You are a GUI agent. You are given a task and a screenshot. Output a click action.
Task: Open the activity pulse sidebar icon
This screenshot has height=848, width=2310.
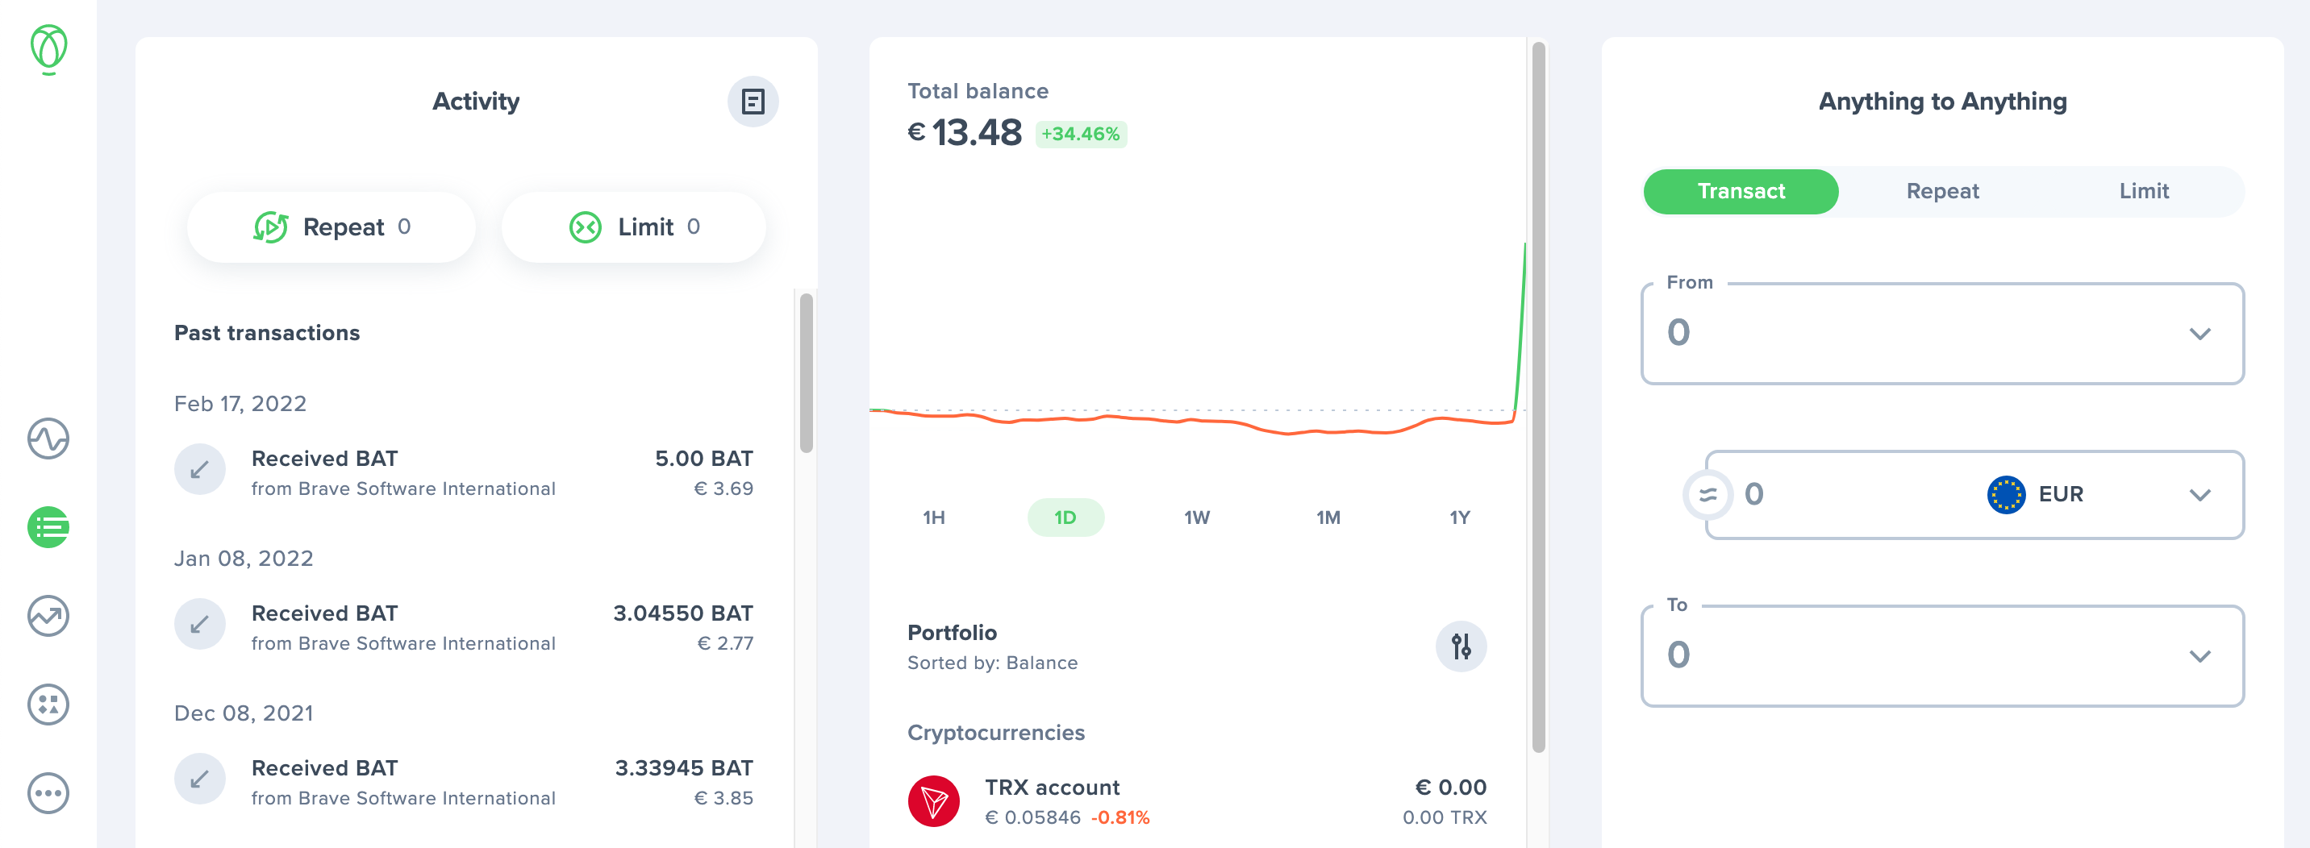click(x=48, y=439)
